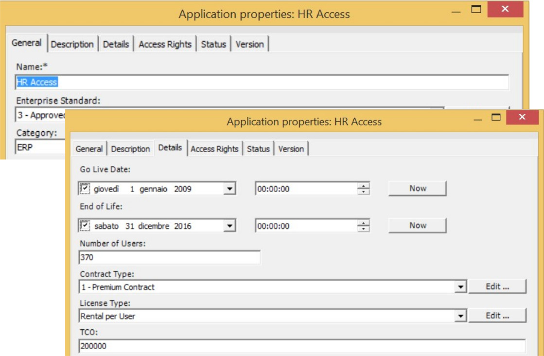Click Edit button for Contract Type
Screen dimensions: 544x356
(x=497, y=286)
